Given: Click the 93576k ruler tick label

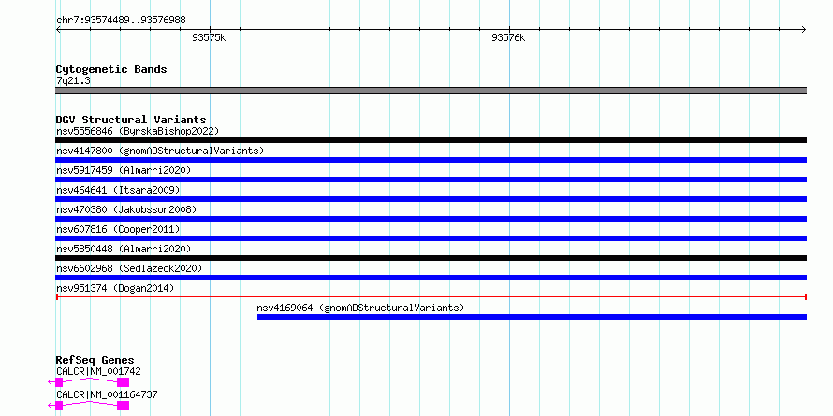Looking at the screenshot, I should 508,37.
